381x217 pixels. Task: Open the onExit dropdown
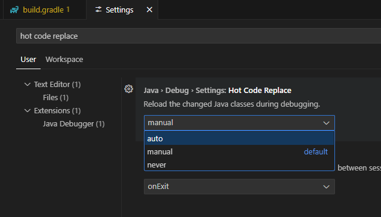tap(239, 187)
